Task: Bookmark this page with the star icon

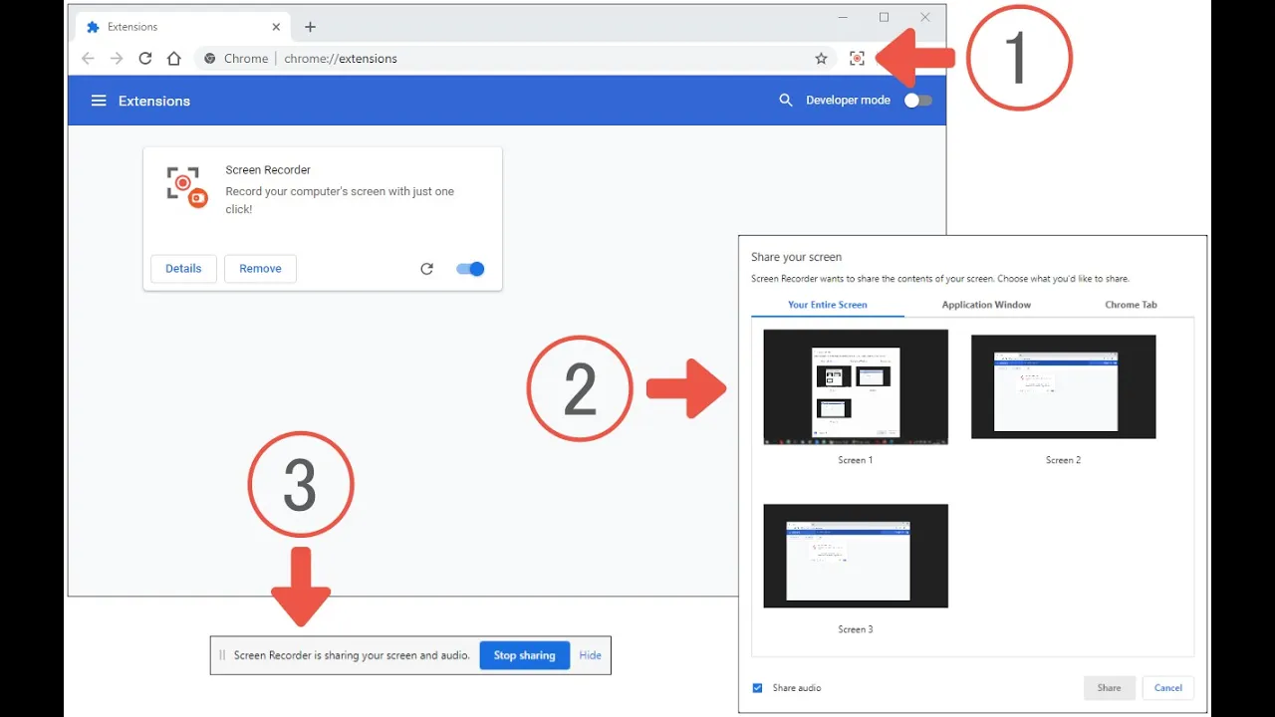Action: 821,59
